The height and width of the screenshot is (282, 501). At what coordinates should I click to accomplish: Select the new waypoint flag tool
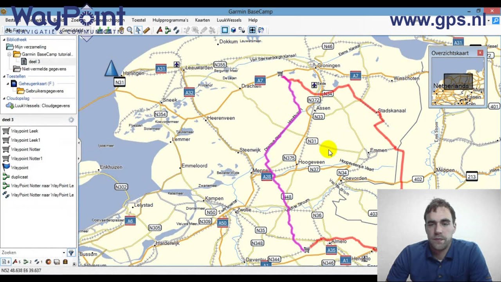[159, 30]
